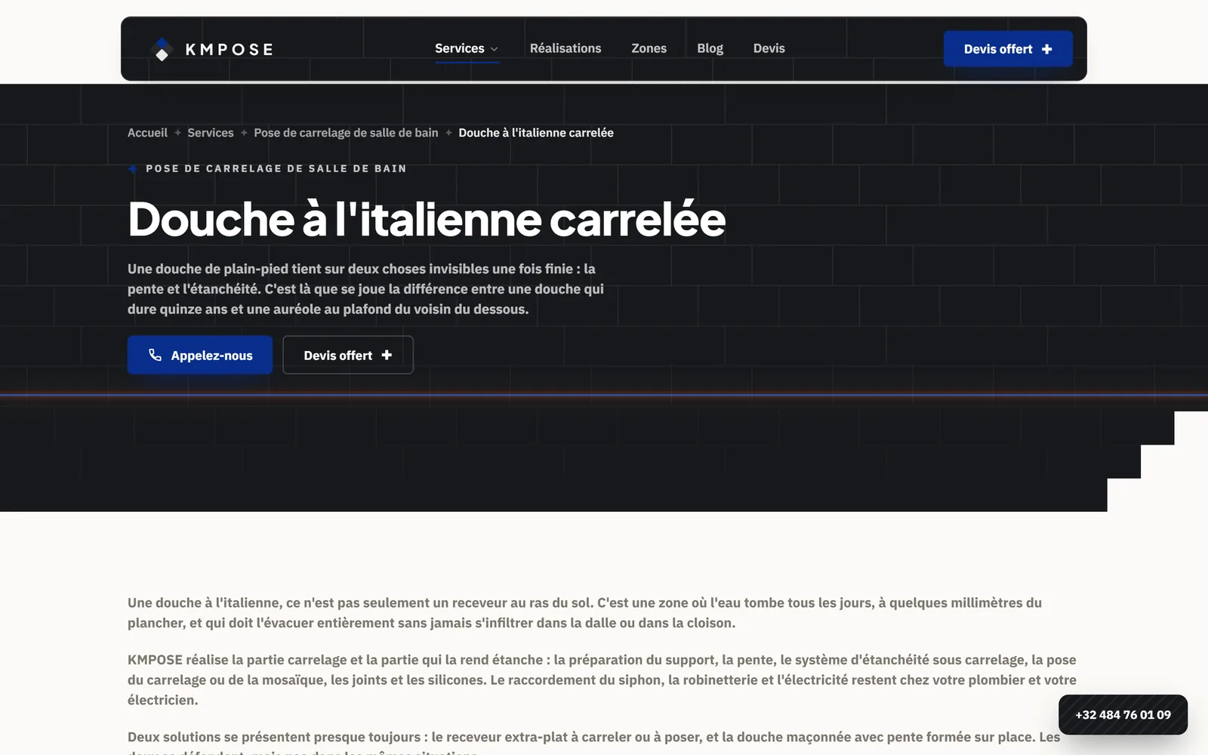The image size is (1208, 755).
Task: Open the Blog navigation item
Action: [710, 48]
